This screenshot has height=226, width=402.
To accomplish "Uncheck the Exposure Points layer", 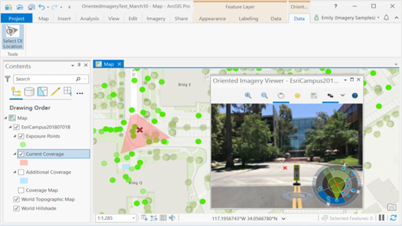I will point(21,136).
